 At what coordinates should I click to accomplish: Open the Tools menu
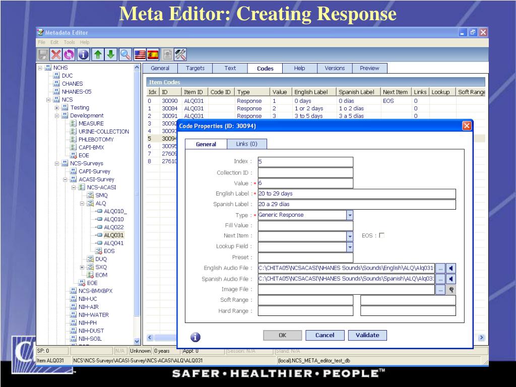(x=69, y=42)
